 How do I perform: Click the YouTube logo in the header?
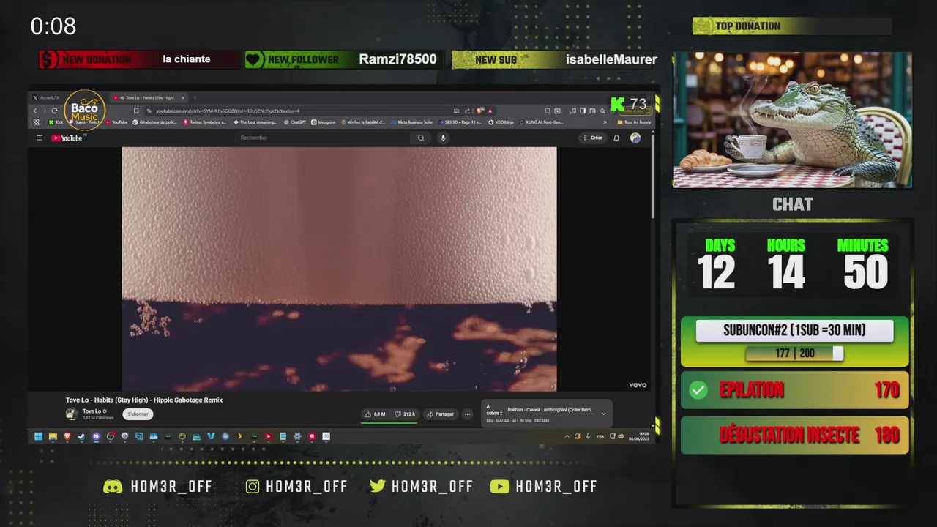(x=67, y=138)
